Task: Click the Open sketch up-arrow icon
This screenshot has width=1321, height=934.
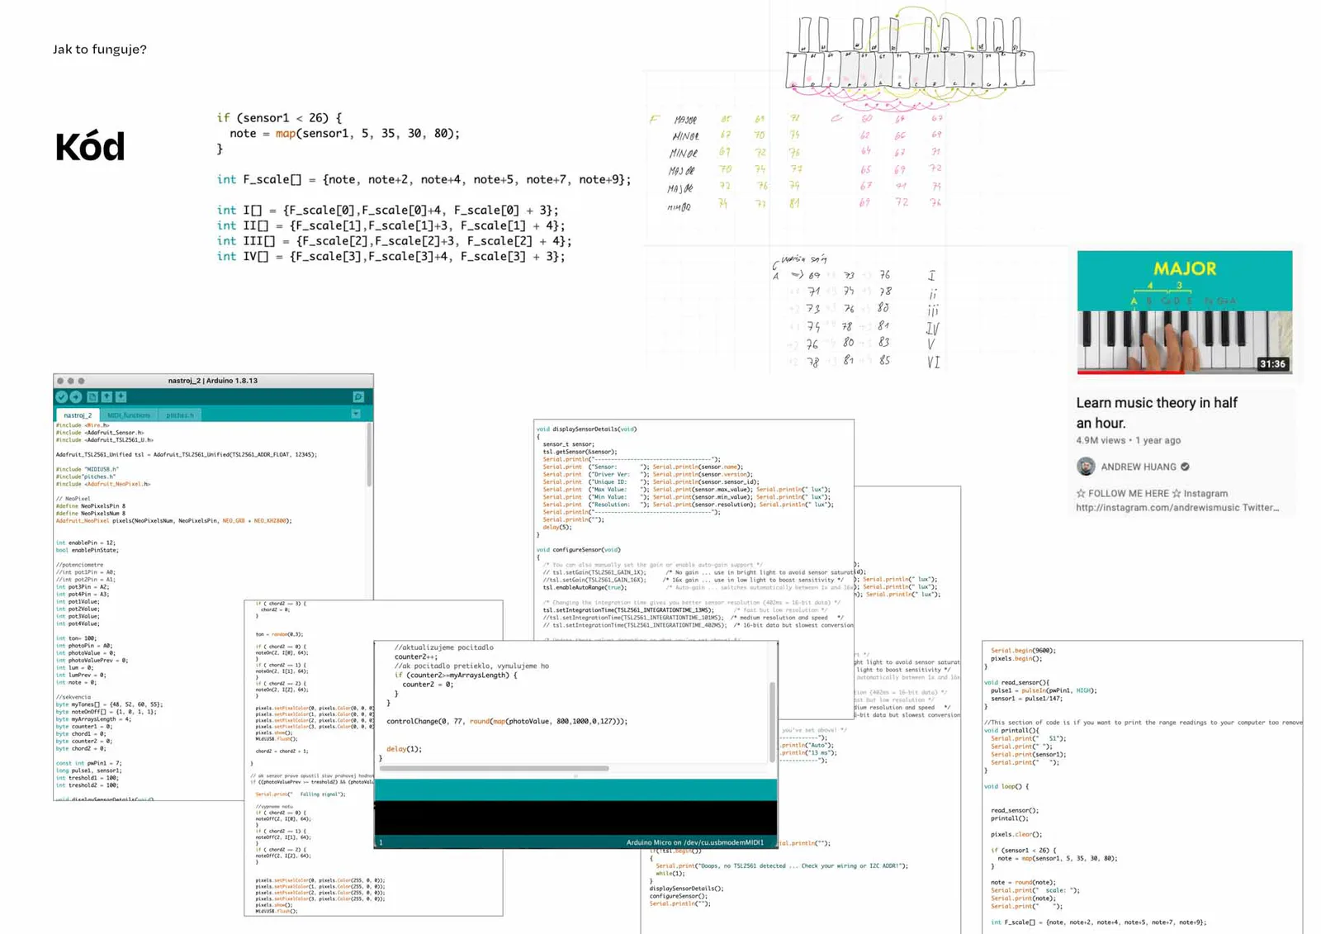Action: pos(107,397)
